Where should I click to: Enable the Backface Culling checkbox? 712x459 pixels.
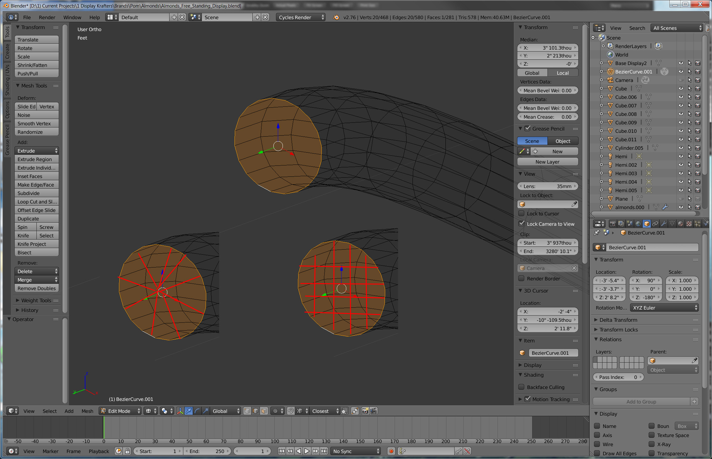pos(521,387)
